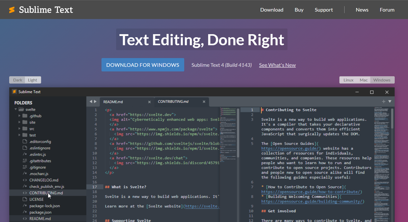
Task: Add a new tab with plus icon
Action: click(384, 101)
